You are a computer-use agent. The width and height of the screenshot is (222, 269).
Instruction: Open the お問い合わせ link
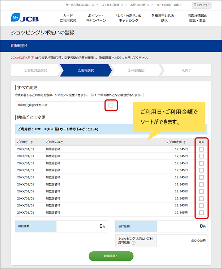pyautogui.click(x=138, y=5)
